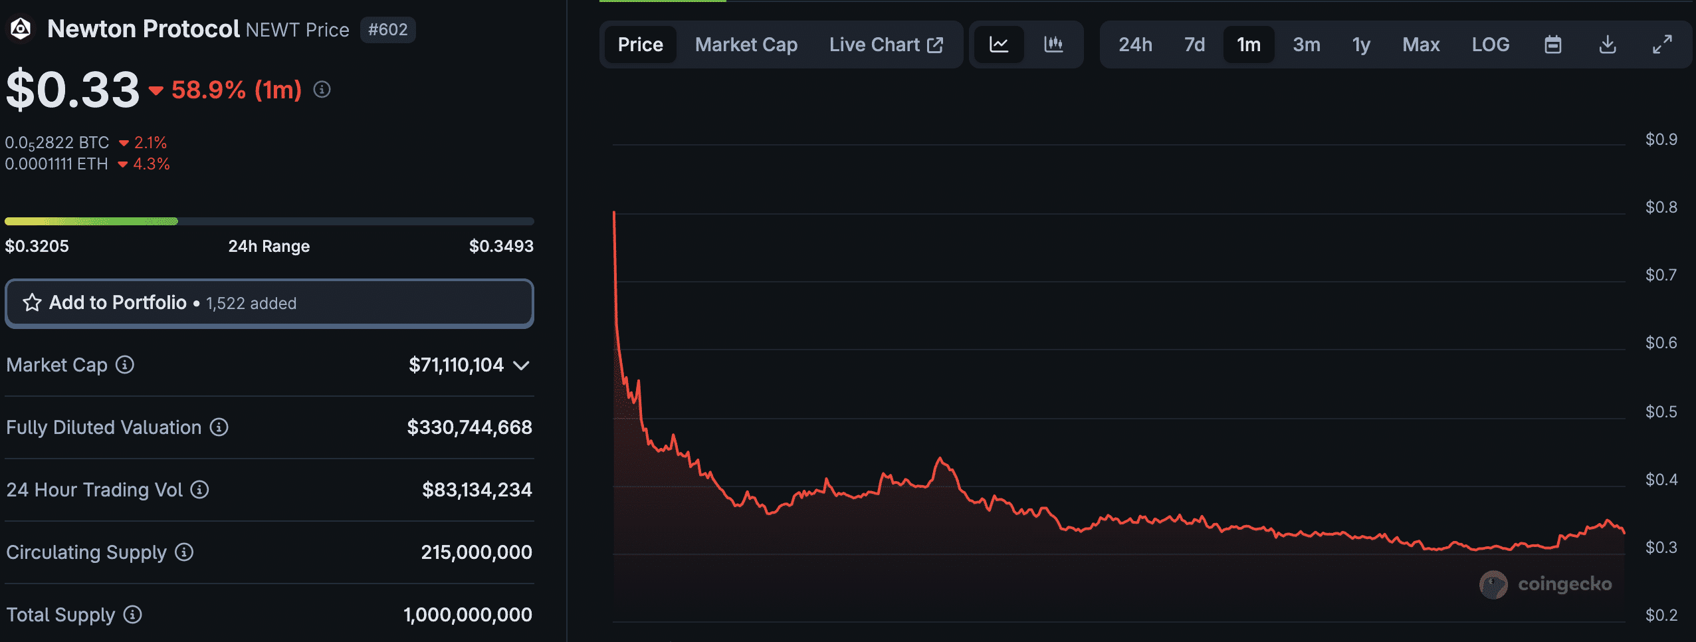The image size is (1696, 642).
Task: Click the $0.3205 range low value
Action: point(37,246)
